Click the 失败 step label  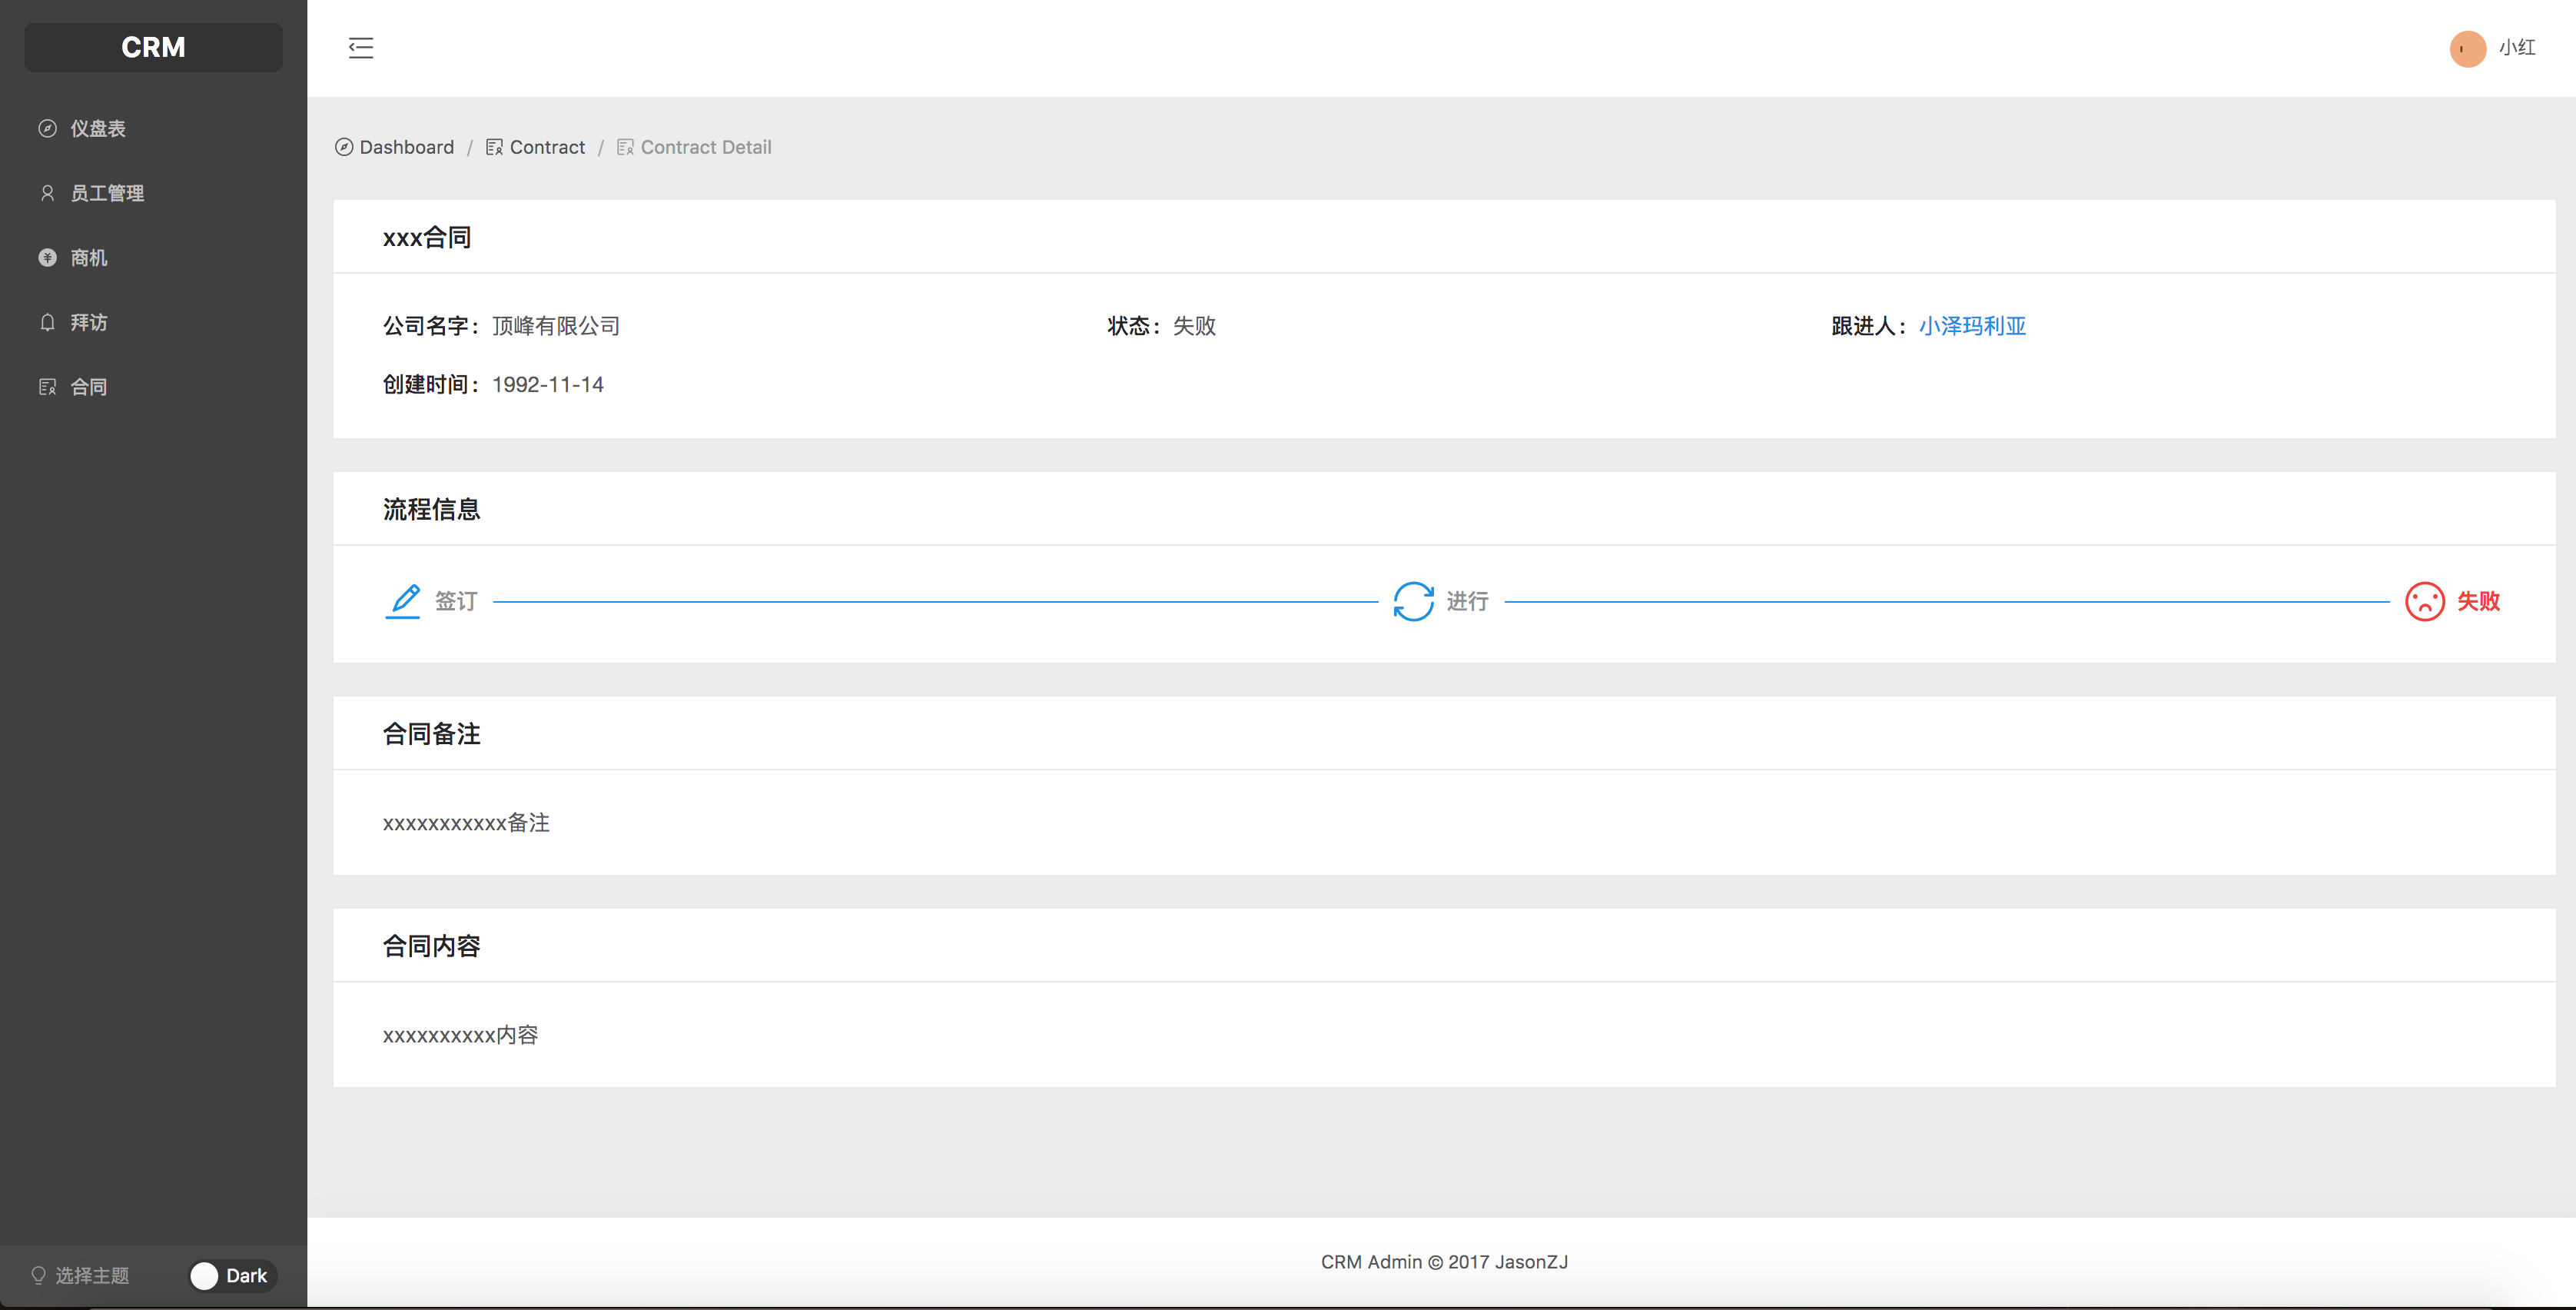(2478, 601)
